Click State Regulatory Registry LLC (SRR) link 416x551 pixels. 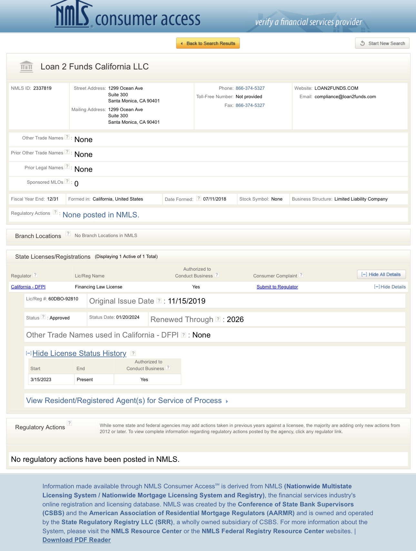[x=117, y=522]
